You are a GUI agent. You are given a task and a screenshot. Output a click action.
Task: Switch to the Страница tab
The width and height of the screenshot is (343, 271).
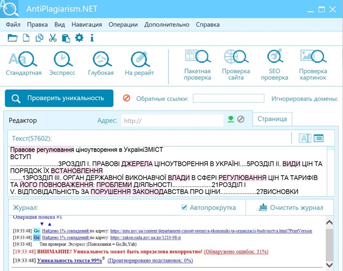click(272, 119)
